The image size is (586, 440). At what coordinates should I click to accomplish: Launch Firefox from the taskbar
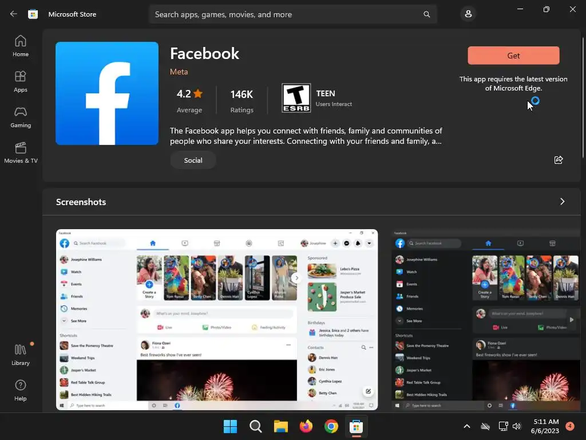click(306, 426)
